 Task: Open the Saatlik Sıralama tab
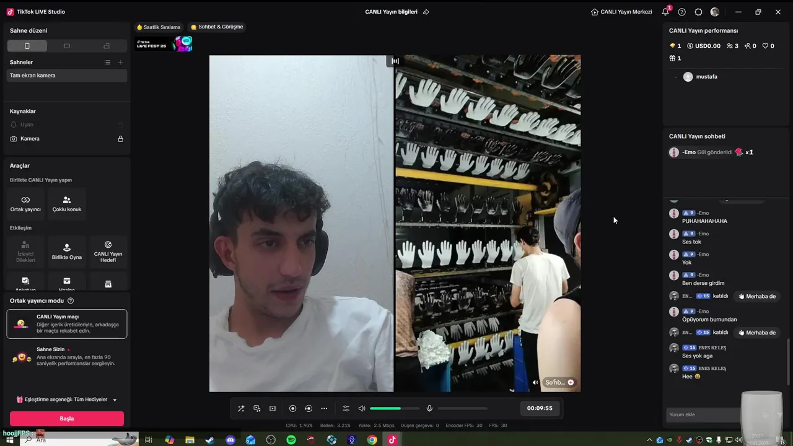click(159, 27)
